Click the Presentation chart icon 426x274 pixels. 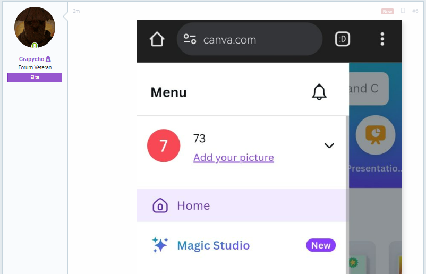376,135
